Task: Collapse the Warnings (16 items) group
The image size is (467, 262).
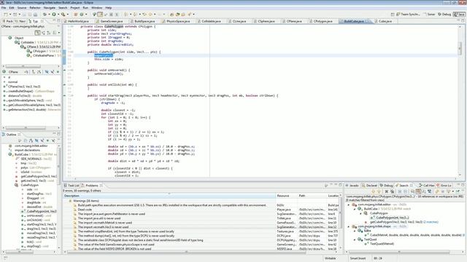Action: [x=70, y=201]
